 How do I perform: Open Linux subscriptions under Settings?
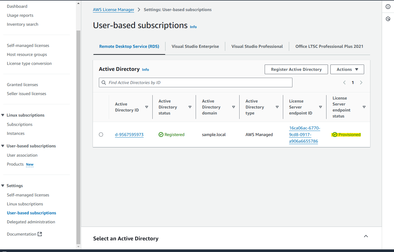tap(25, 204)
